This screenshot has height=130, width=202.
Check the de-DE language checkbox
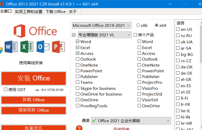178,73
